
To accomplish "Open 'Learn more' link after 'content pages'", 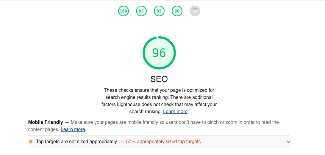I will tap(73, 129).
